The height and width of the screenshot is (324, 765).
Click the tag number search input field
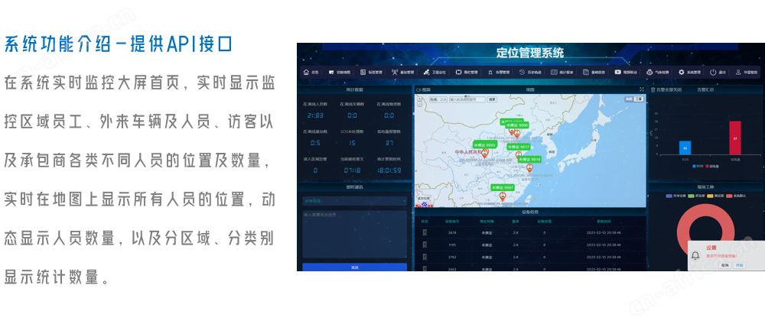[467, 99]
